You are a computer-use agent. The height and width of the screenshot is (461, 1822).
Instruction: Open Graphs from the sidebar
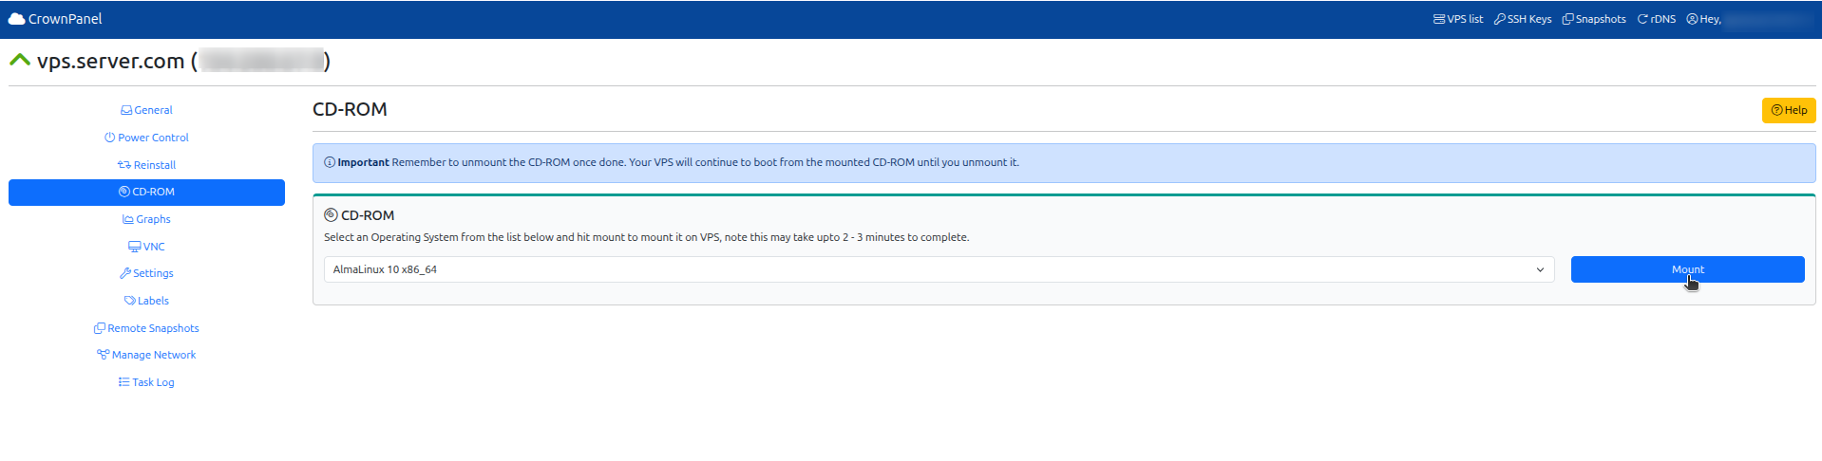146,219
